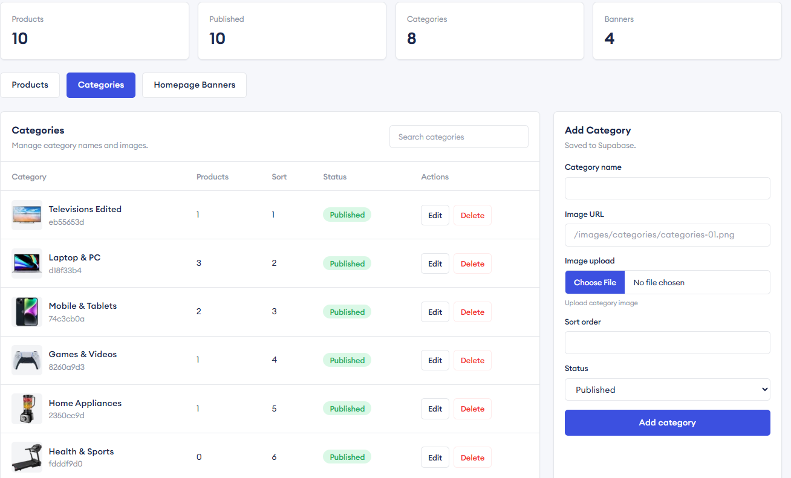Click the Add category button
This screenshot has width=791, height=478.
pyautogui.click(x=667, y=422)
